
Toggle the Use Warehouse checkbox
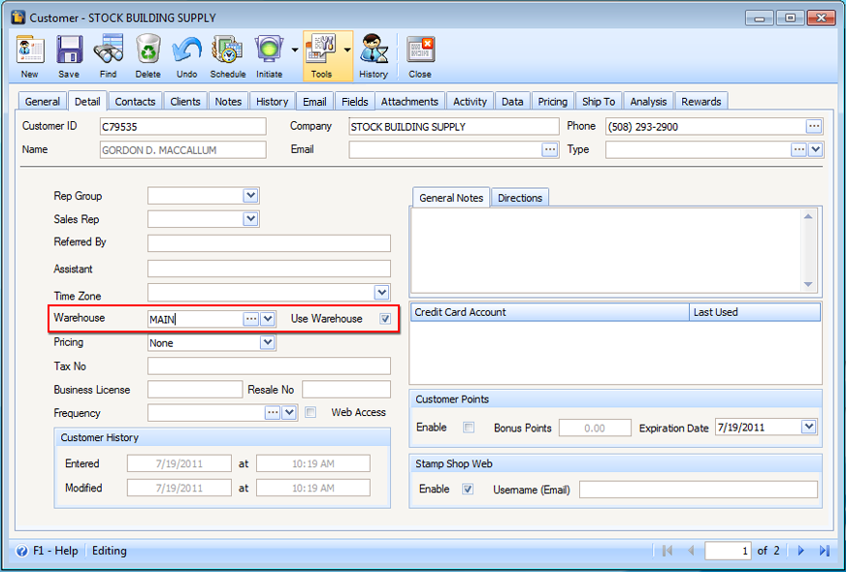pyautogui.click(x=385, y=319)
